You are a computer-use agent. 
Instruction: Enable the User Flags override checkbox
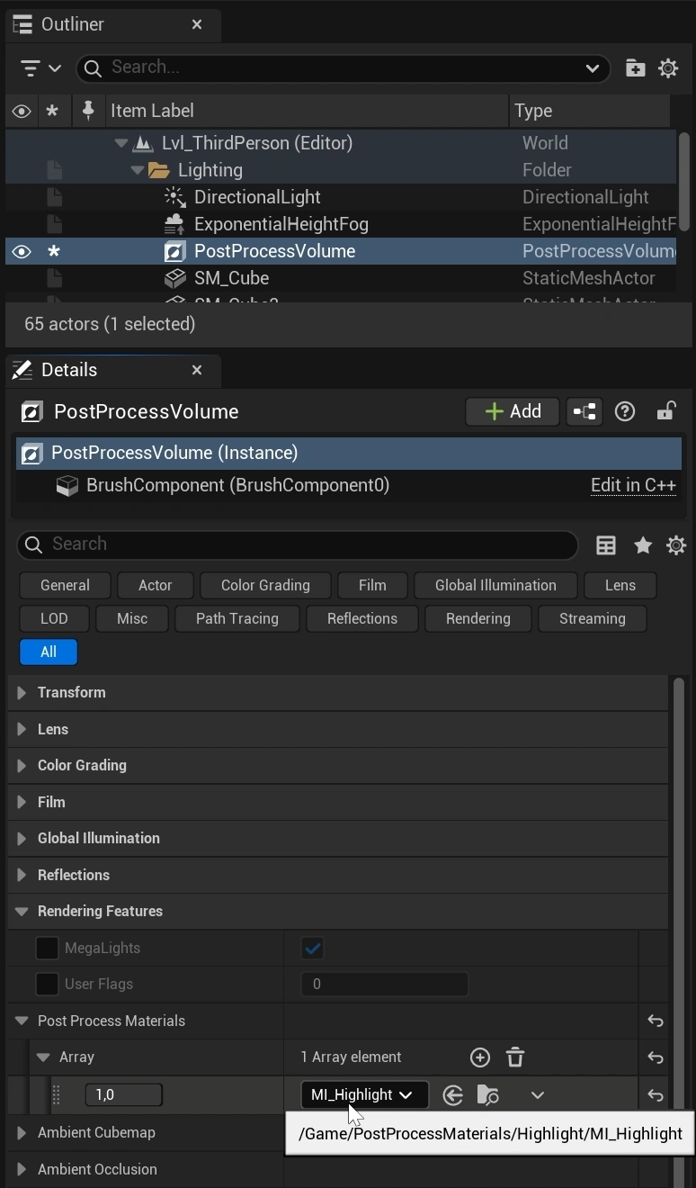47,985
